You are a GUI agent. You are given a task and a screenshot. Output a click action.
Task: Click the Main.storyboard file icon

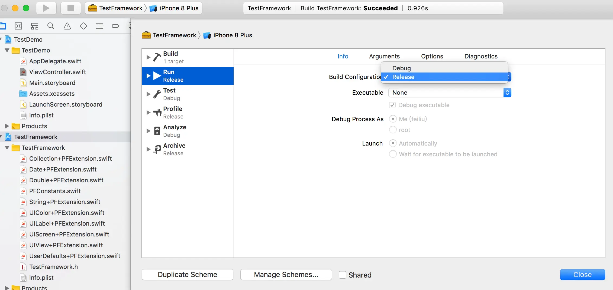click(x=23, y=83)
